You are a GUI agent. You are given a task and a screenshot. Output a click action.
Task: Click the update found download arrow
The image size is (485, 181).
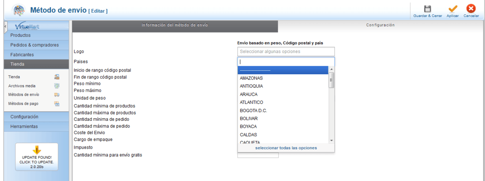tap(37, 150)
